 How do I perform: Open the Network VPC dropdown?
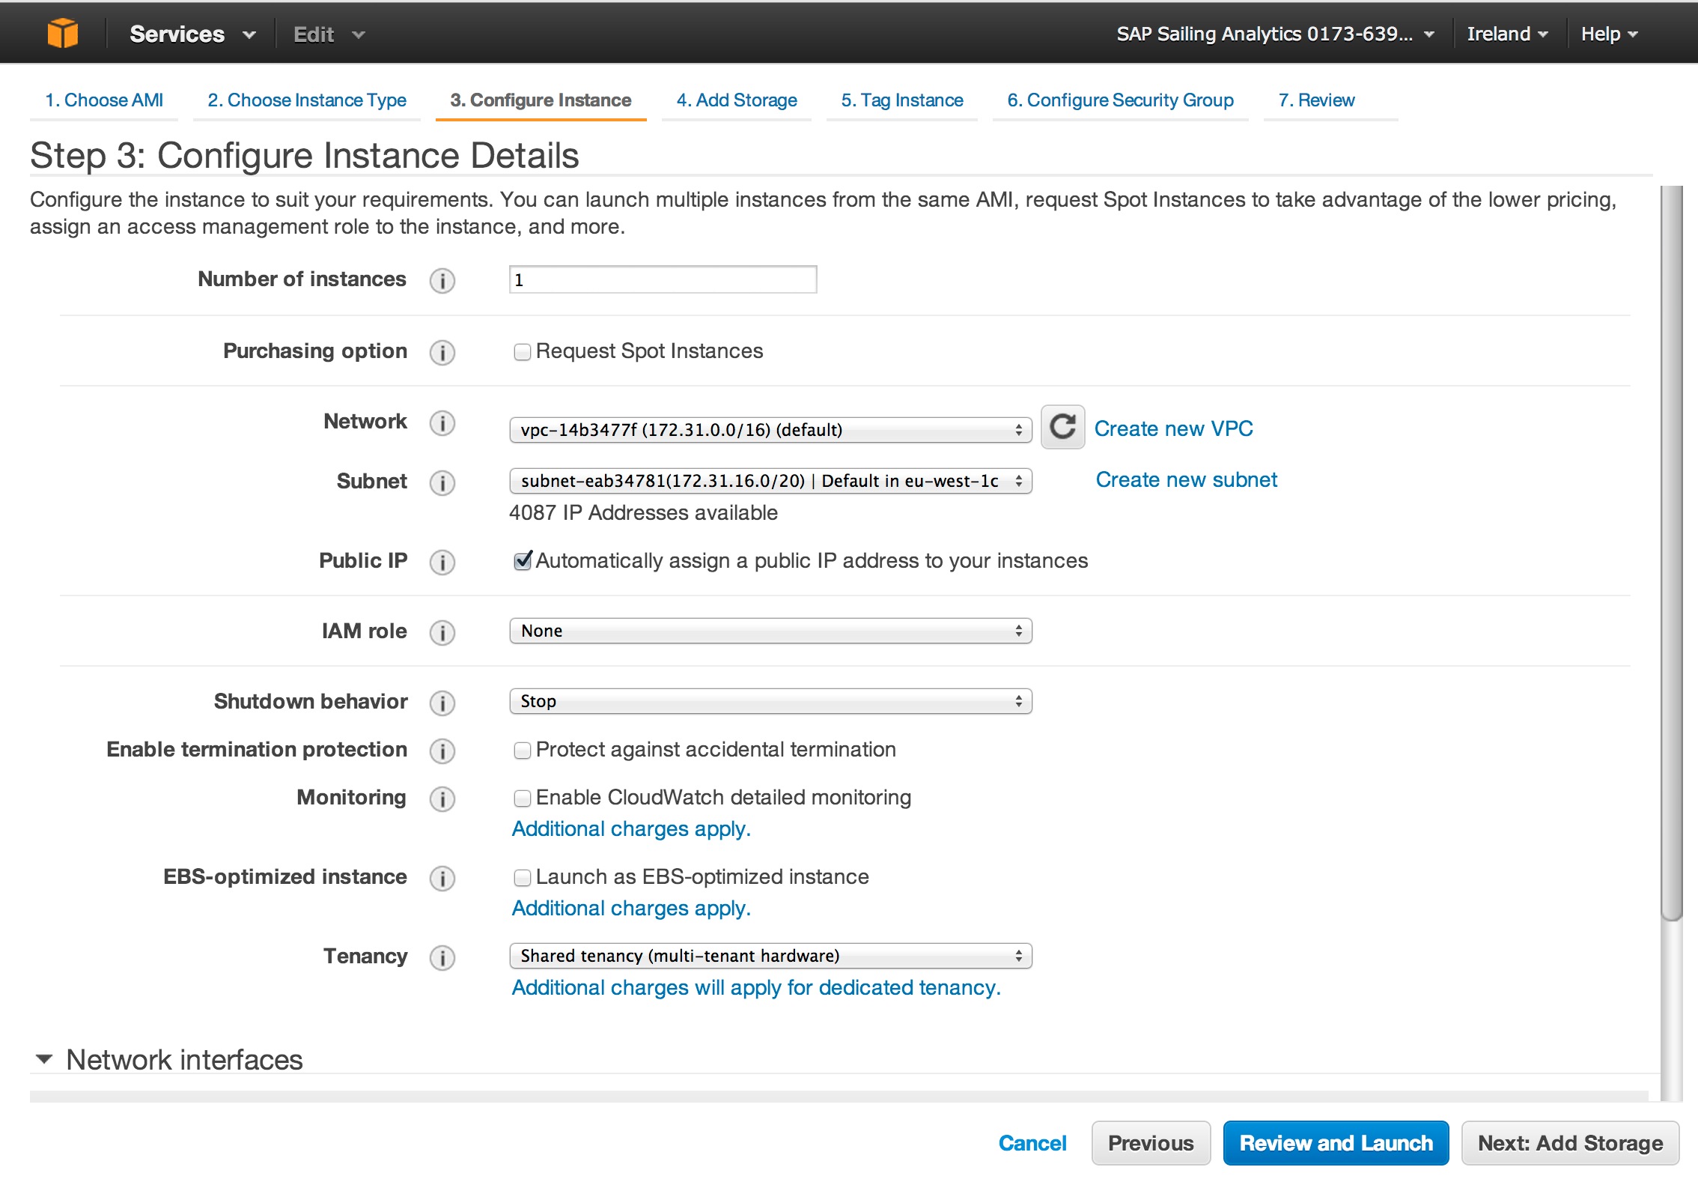click(x=770, y=430)
